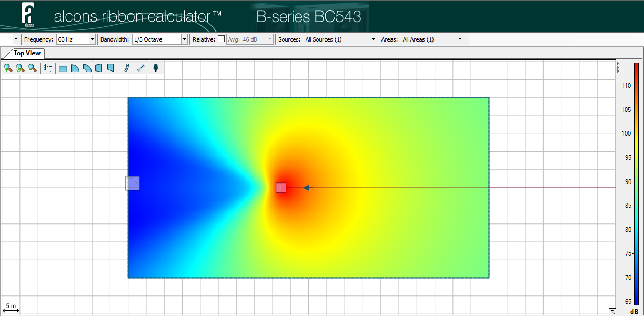Screen dimensions: 644x316
Task: Click the dB unit label under the scale
Action: pos(634,311)
